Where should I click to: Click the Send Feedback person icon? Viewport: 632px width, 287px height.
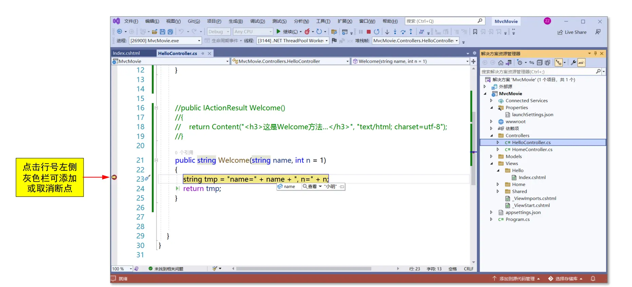pyautogui.click(x=598, y=32)
